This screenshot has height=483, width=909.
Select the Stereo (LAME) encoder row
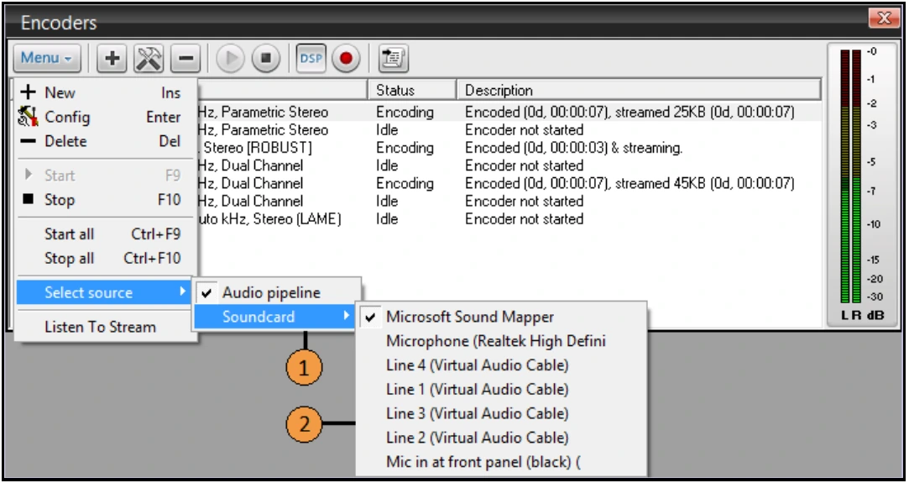(509, 219)
